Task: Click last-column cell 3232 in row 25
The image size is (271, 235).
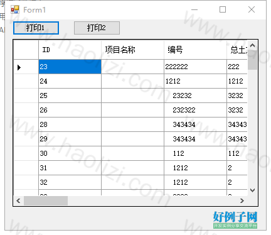Action: 237,96
